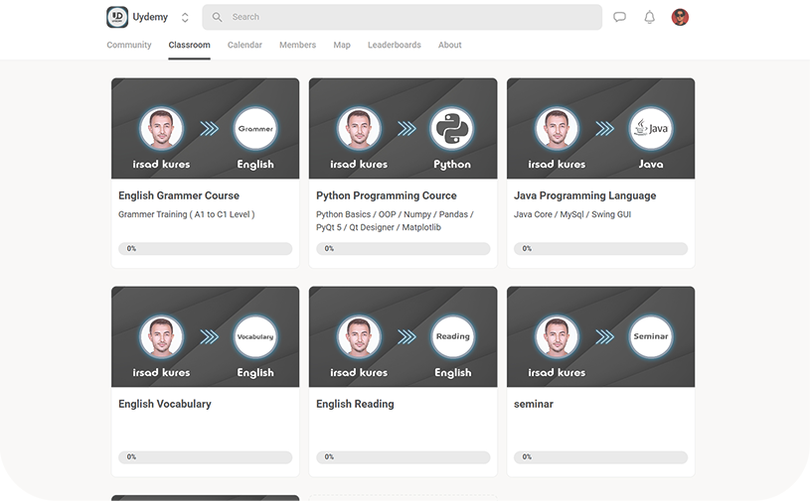Open the English Reading course thumbnail
Image resolution: width=810 pixels, height=501 pixels.
click(403, 337)
